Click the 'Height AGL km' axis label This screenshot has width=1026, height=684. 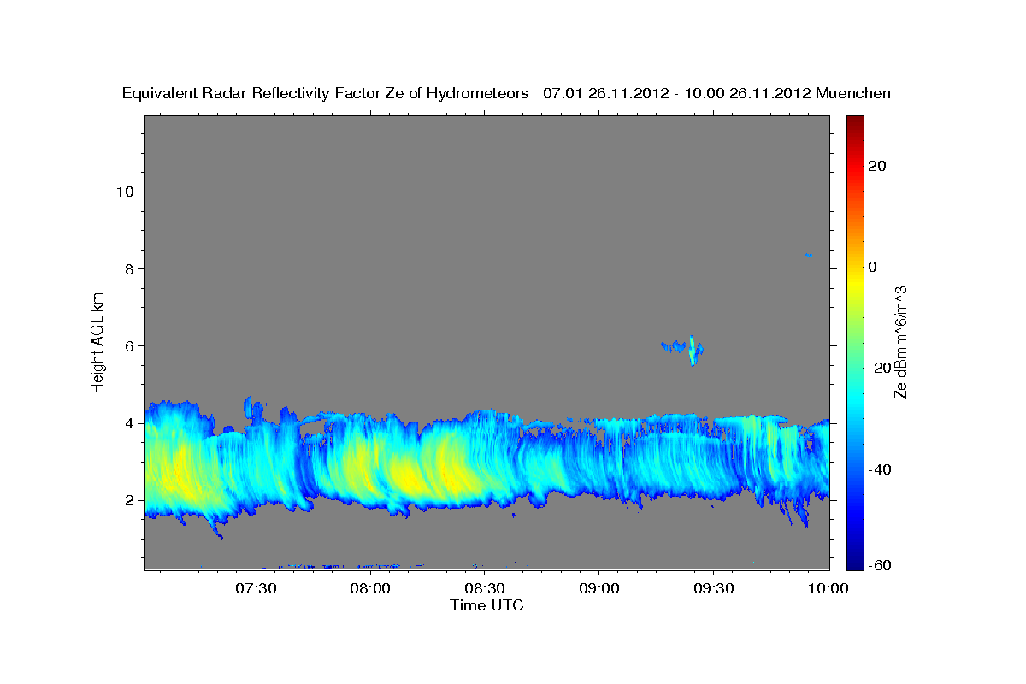click(97, 341)
